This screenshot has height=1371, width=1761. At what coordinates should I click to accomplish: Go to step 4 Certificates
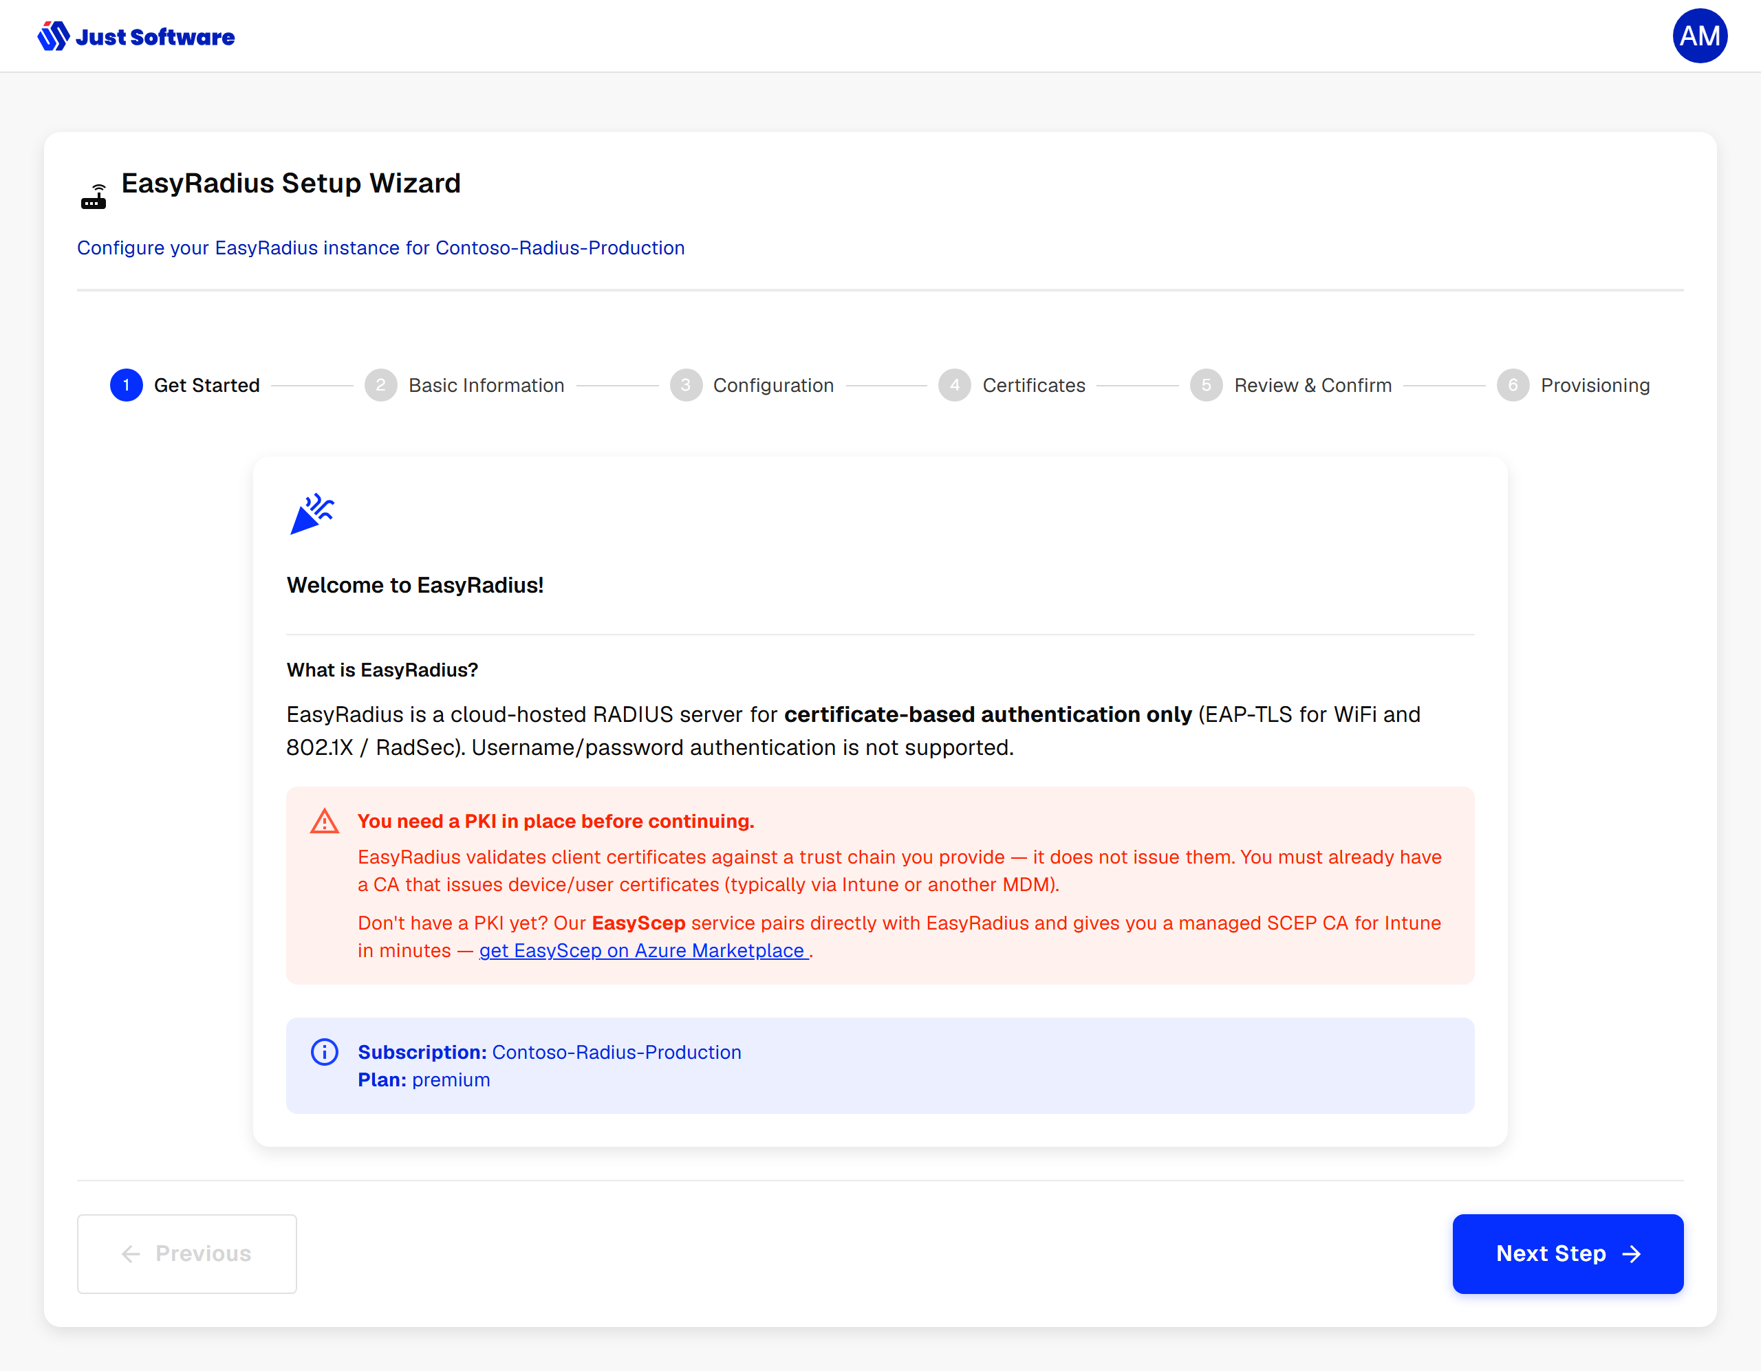tap(1012, 385)
